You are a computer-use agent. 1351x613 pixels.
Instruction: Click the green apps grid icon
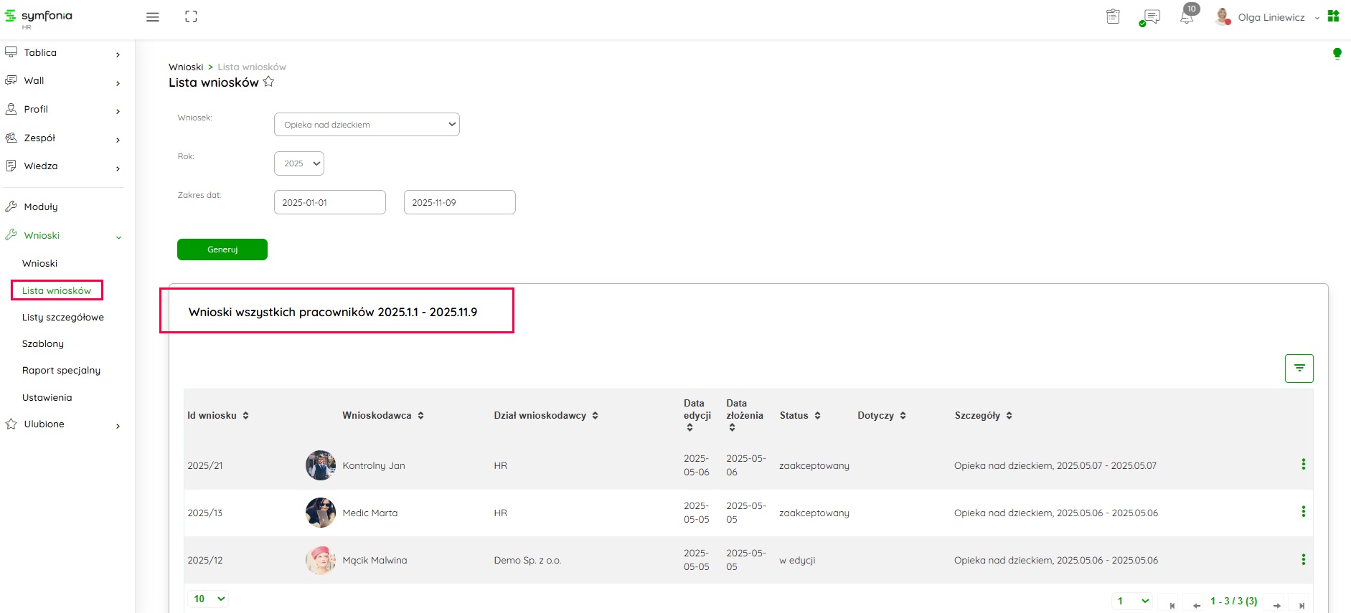1333,16
